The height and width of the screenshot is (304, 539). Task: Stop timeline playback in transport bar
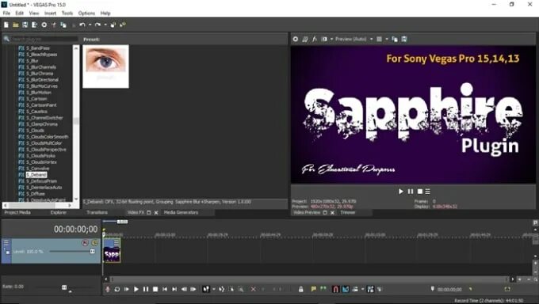[x=155, y=289]
